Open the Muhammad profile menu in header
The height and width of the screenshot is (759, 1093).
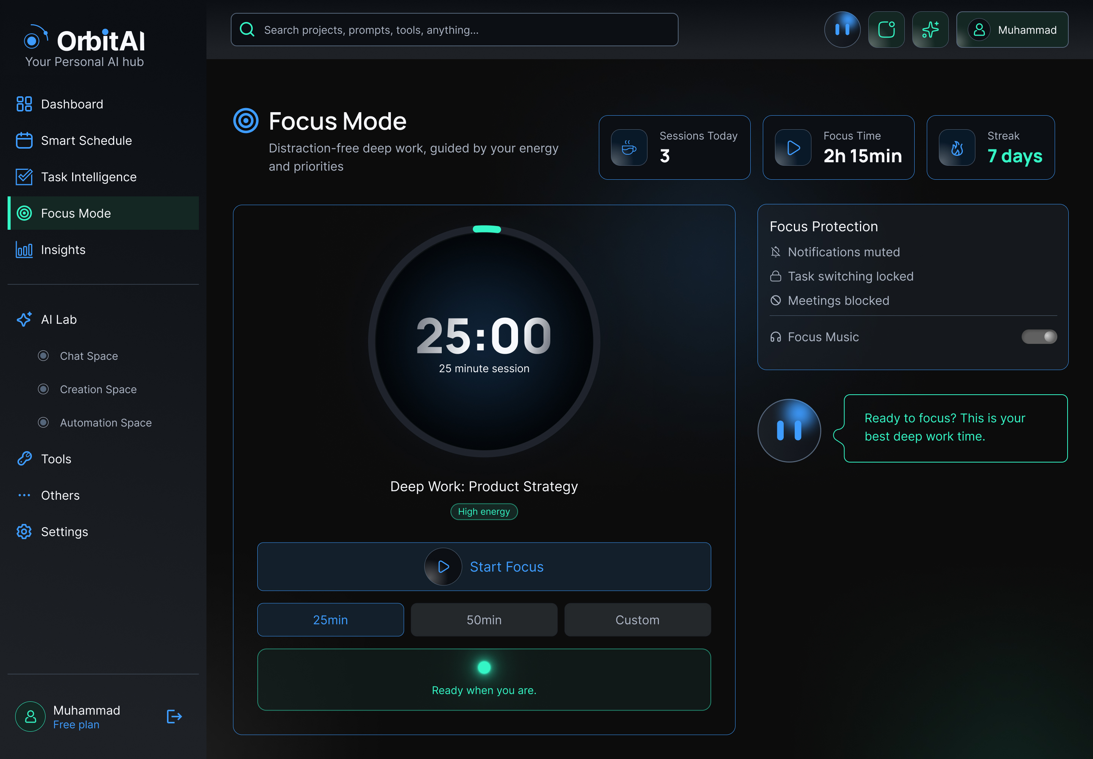tap(1012, 30)
